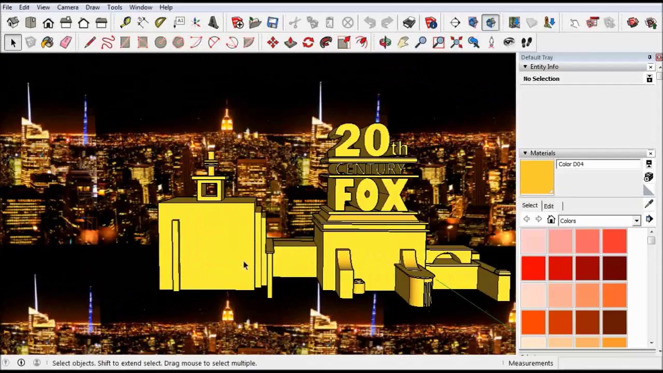Pick the material eyedropper sample tool
The width and height of the screenshot is (663, 373).
click(649, 205)
